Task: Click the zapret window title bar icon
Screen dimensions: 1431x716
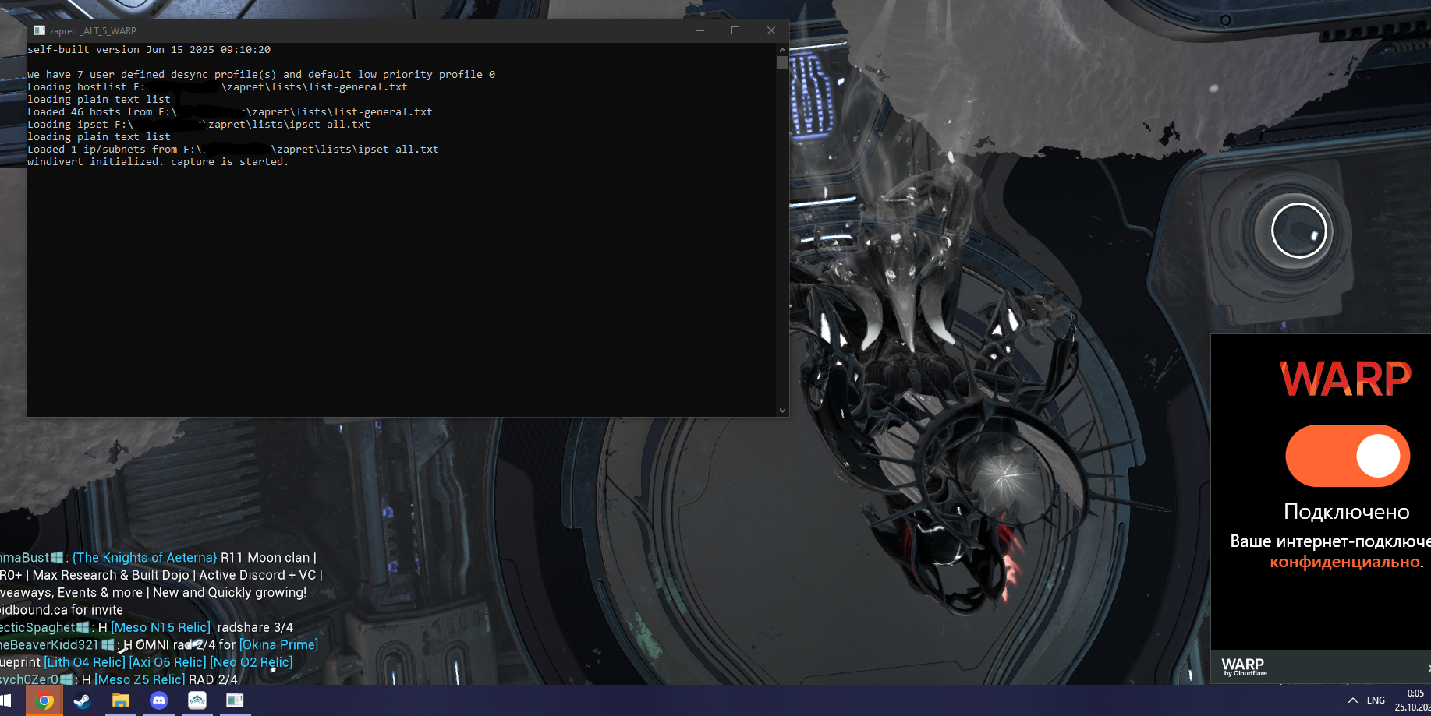Action: [39, 30]
